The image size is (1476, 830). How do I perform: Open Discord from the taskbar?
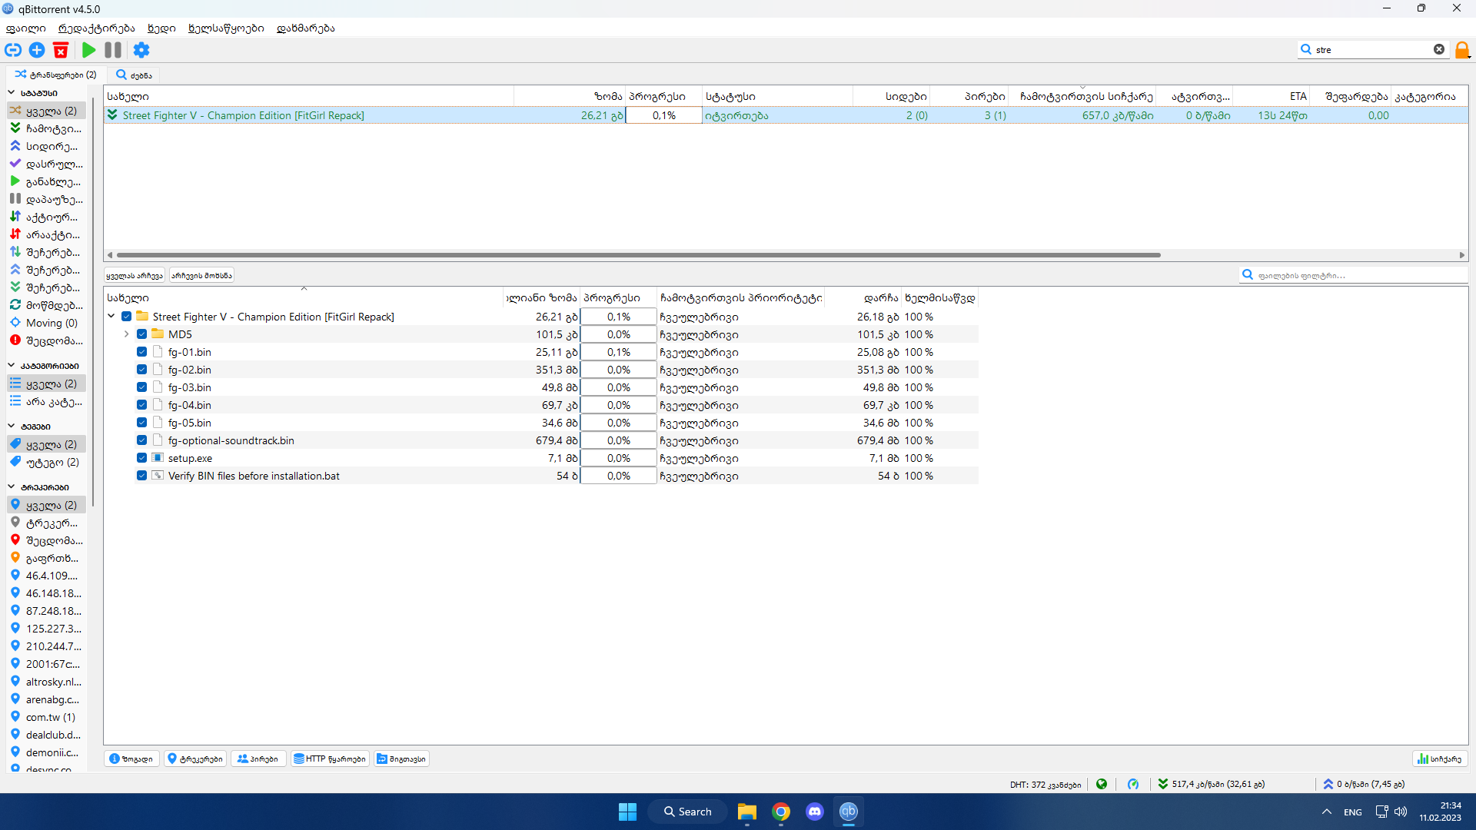(815, 812)
